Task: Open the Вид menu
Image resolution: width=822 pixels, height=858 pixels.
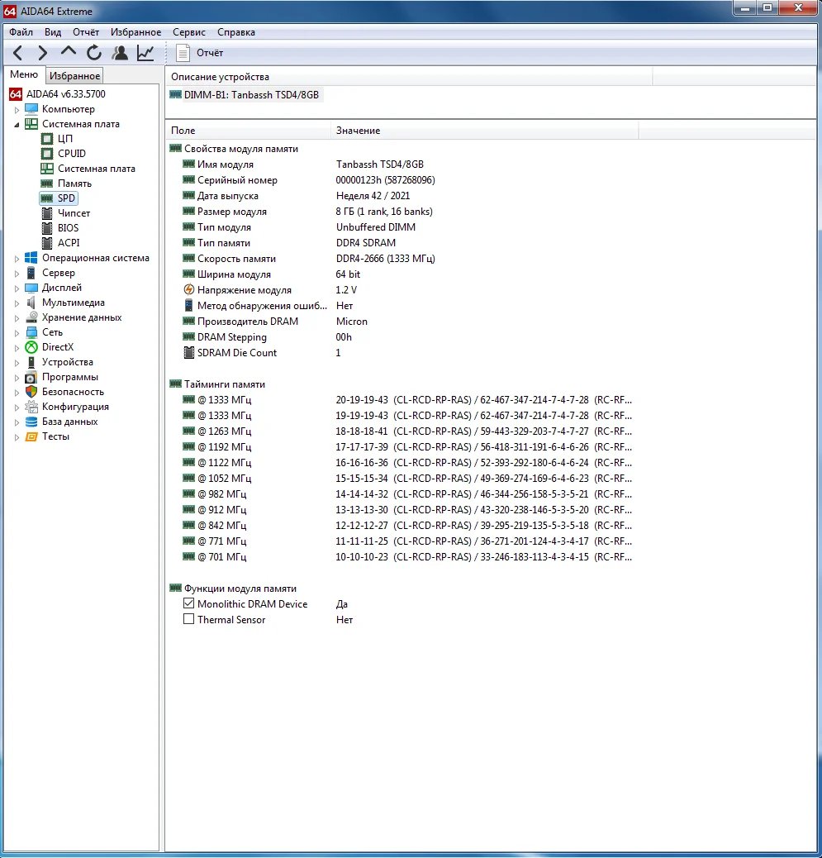Action: [x=53, y=32]
